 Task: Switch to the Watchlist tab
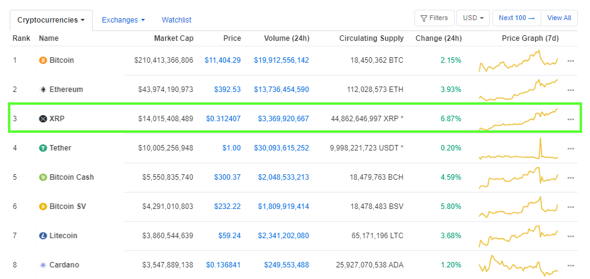pyautogui.click(x=177, y=20)
